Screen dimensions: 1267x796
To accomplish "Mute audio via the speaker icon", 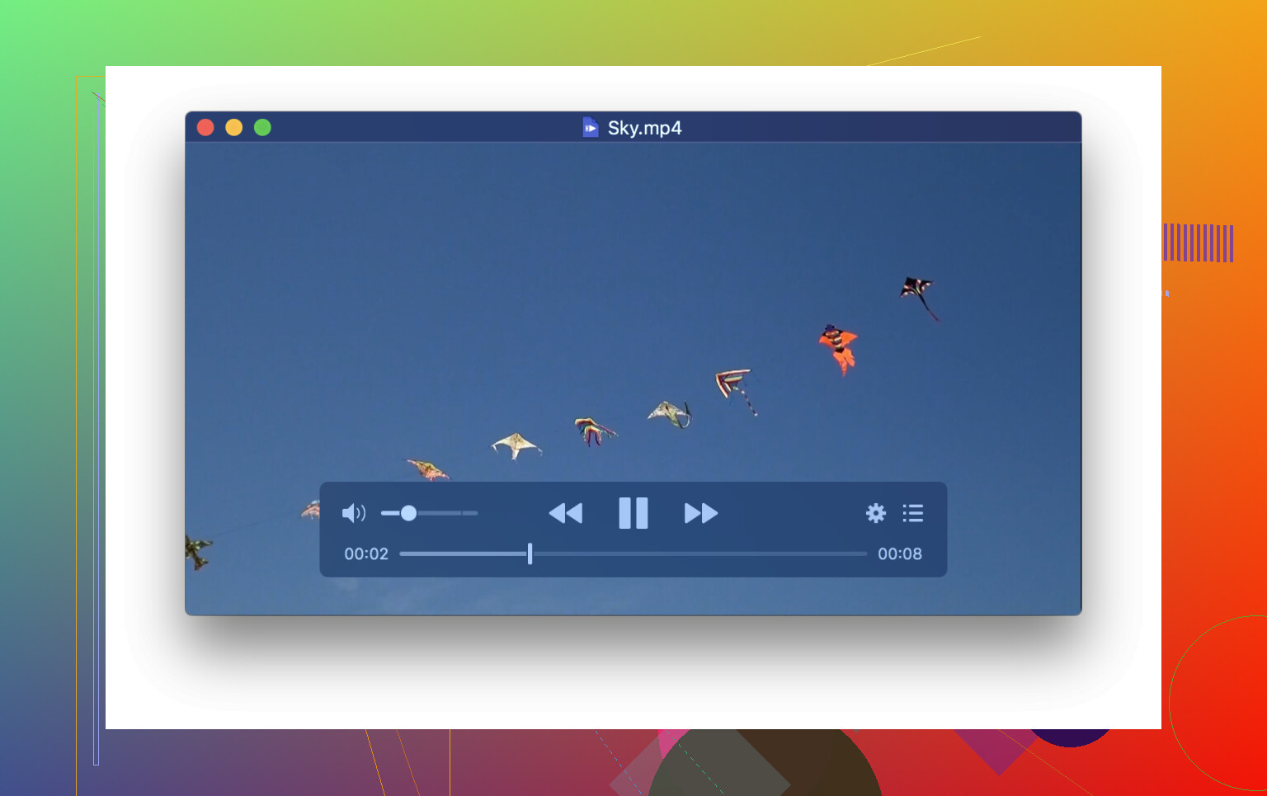I will click(353, 513).
